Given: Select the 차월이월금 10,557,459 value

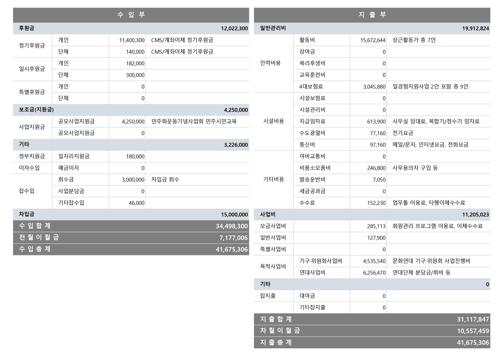Looking at the screenshot, I should [x=473, y=331].
